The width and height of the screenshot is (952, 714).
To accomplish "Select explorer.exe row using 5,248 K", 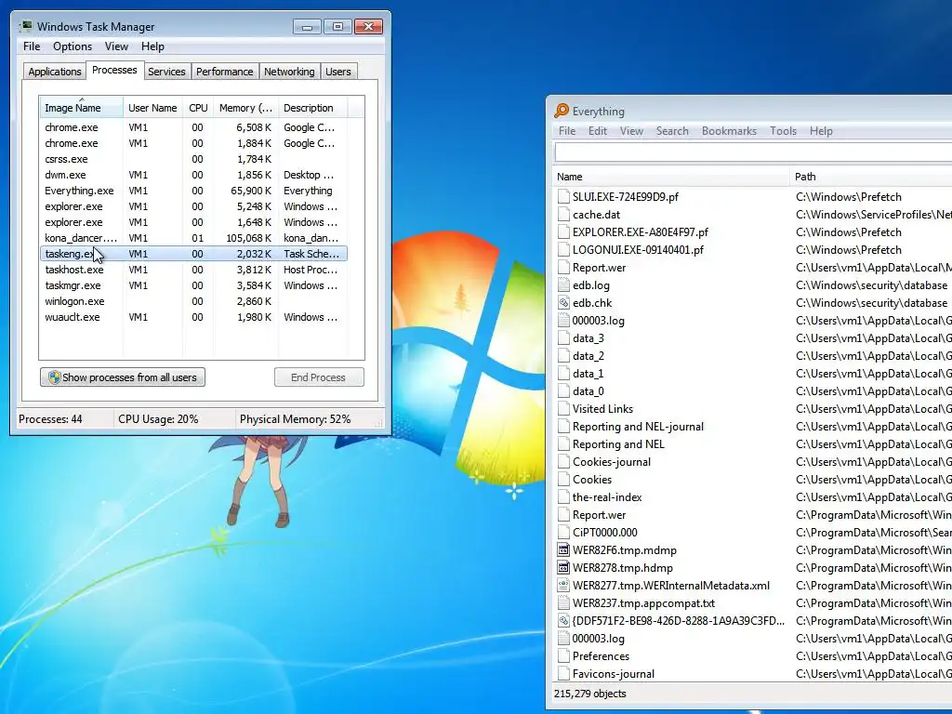I will click(x=193, y=206).
